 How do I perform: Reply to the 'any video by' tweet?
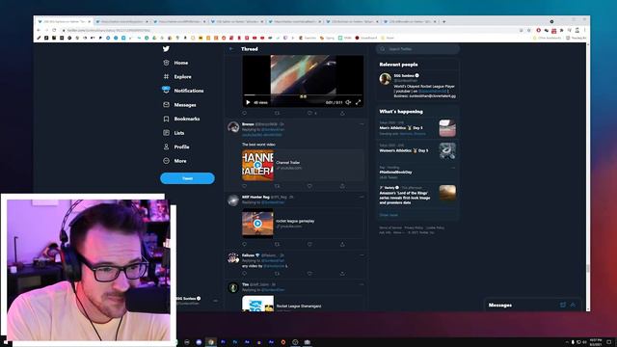point(244,274)
